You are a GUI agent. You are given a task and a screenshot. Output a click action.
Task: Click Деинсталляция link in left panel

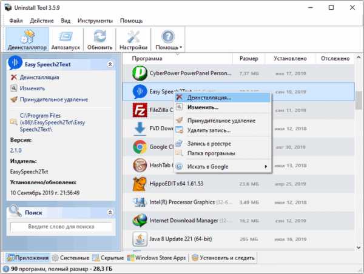pos(39,77)
